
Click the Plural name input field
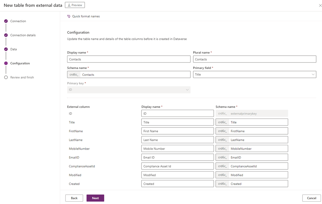tap(254, 59)
